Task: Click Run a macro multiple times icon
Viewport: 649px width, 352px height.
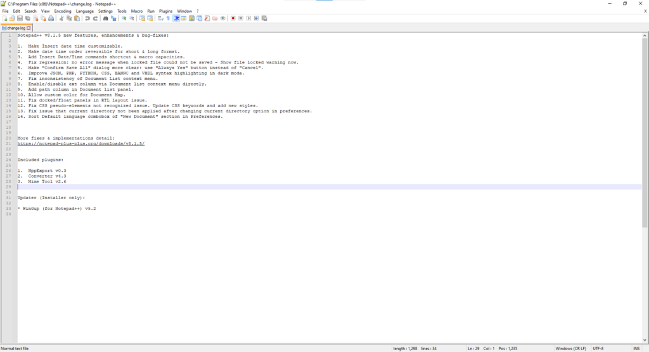Action: (257, 18)
